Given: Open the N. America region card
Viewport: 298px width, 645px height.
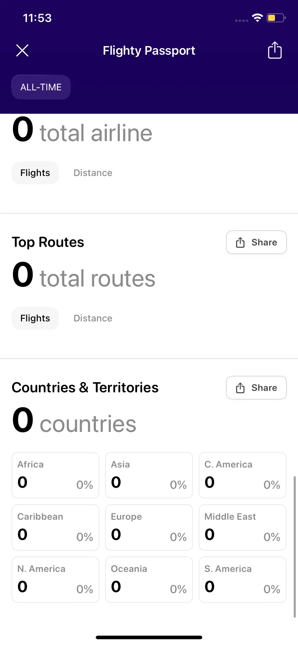Looking at the screenshot, I should click(55, 580).
